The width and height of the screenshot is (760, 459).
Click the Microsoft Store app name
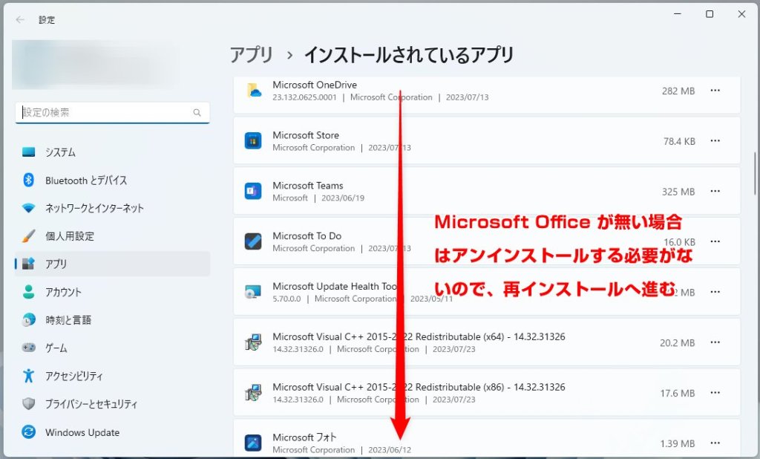click(306, 135)
